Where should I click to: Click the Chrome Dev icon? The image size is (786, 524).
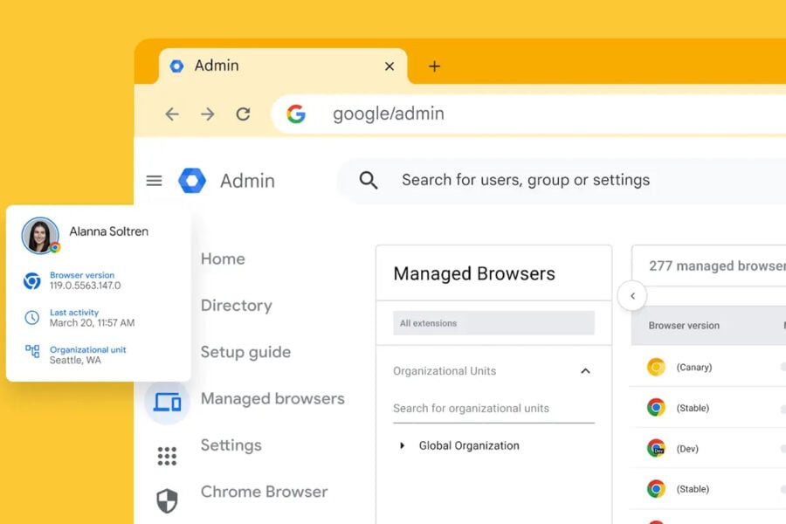click(x=656, y=448)
